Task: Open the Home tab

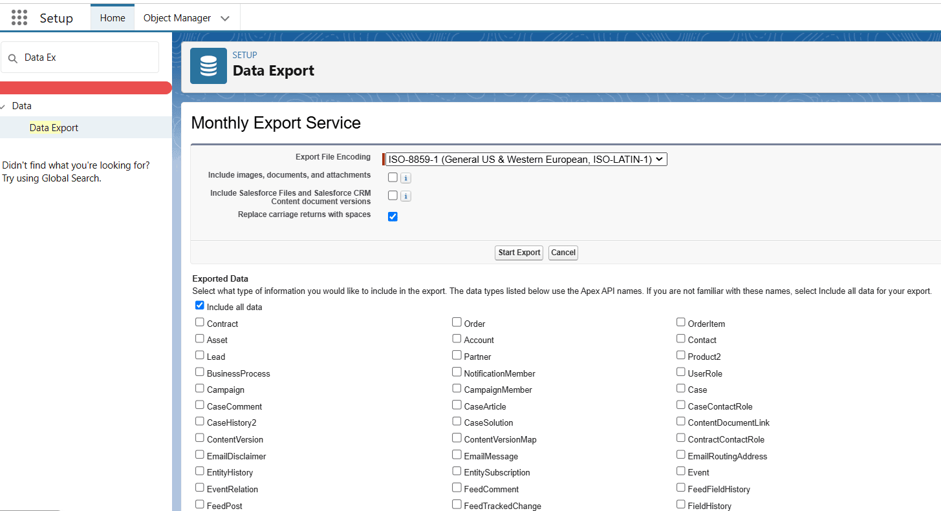Action: (x=113, y=18)
